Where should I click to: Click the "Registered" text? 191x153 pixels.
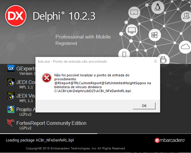coord(66,43)
